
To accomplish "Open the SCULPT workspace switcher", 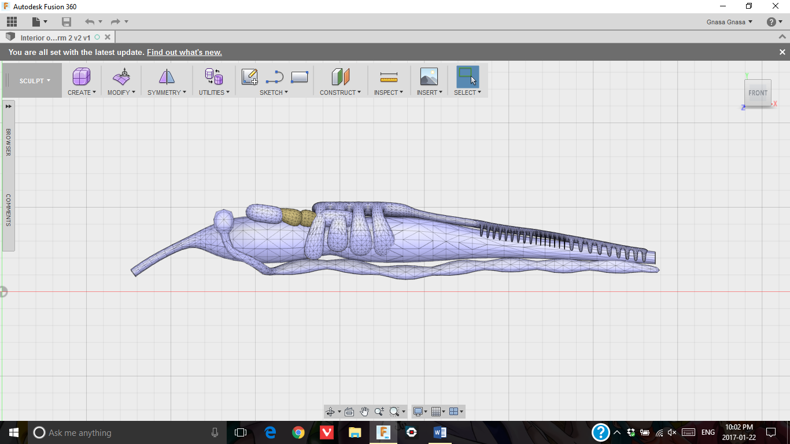I will click(x=35, y=81).
